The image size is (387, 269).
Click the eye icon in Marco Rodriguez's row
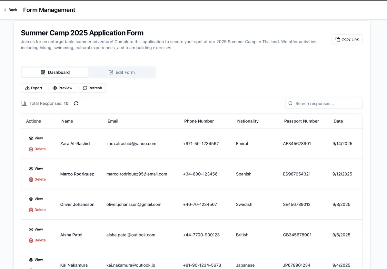(31, 169)
